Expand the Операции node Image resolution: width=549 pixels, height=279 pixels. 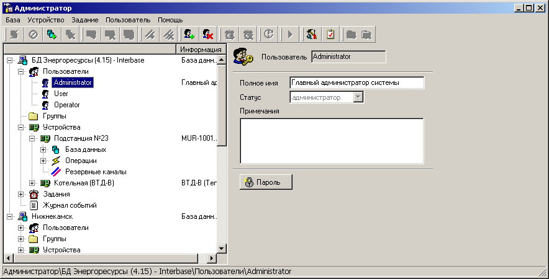point(43,161)
